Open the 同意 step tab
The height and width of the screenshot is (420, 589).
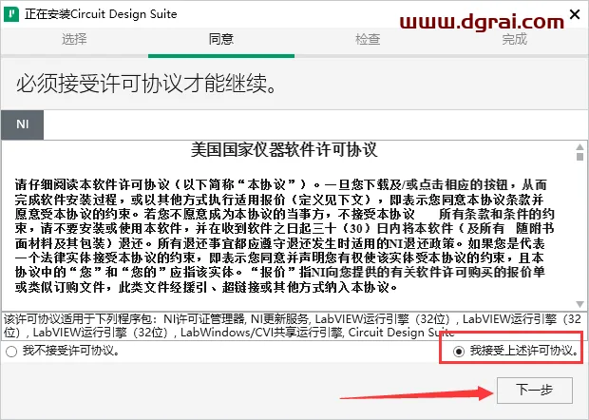(x=221, y=39)
